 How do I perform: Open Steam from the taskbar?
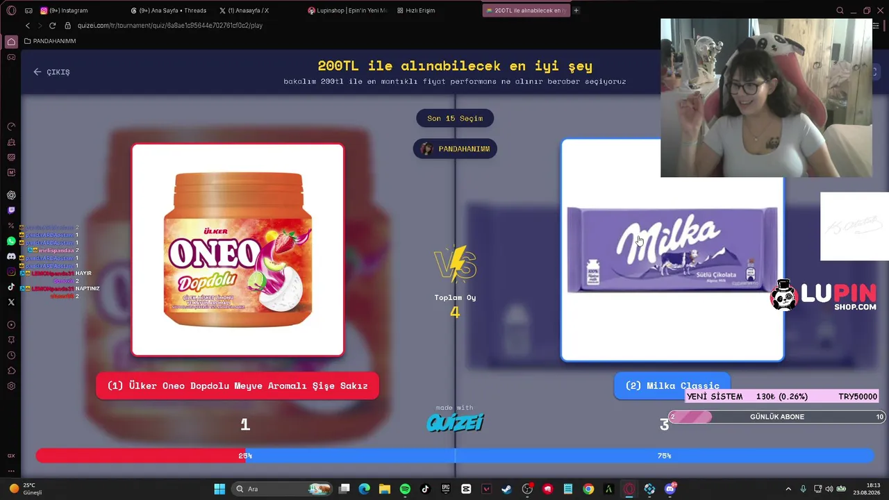[506, 489]
